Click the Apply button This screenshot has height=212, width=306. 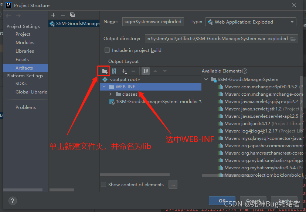tap(284, 201)
